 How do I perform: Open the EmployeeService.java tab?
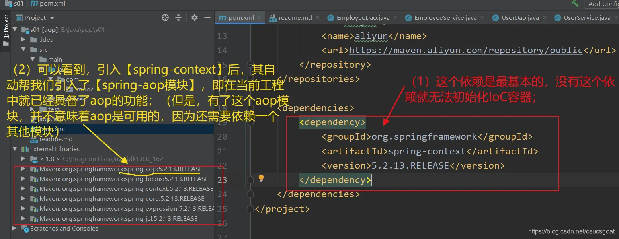click(445, 17)
